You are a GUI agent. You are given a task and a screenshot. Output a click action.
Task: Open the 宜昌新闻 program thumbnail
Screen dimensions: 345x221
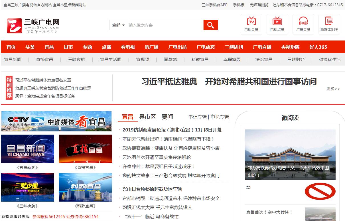(27, 149)
